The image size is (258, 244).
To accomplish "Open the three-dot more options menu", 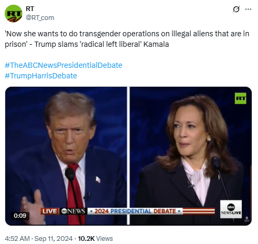I will 248,9.
